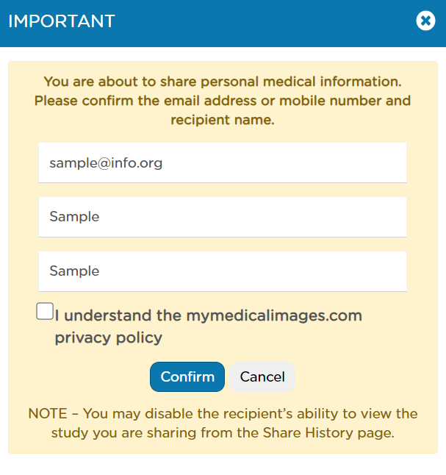Image resolution: width=446 pixels, height=475 pixels.
Task: Select the second Sample name field
Action: coord(223,271)
